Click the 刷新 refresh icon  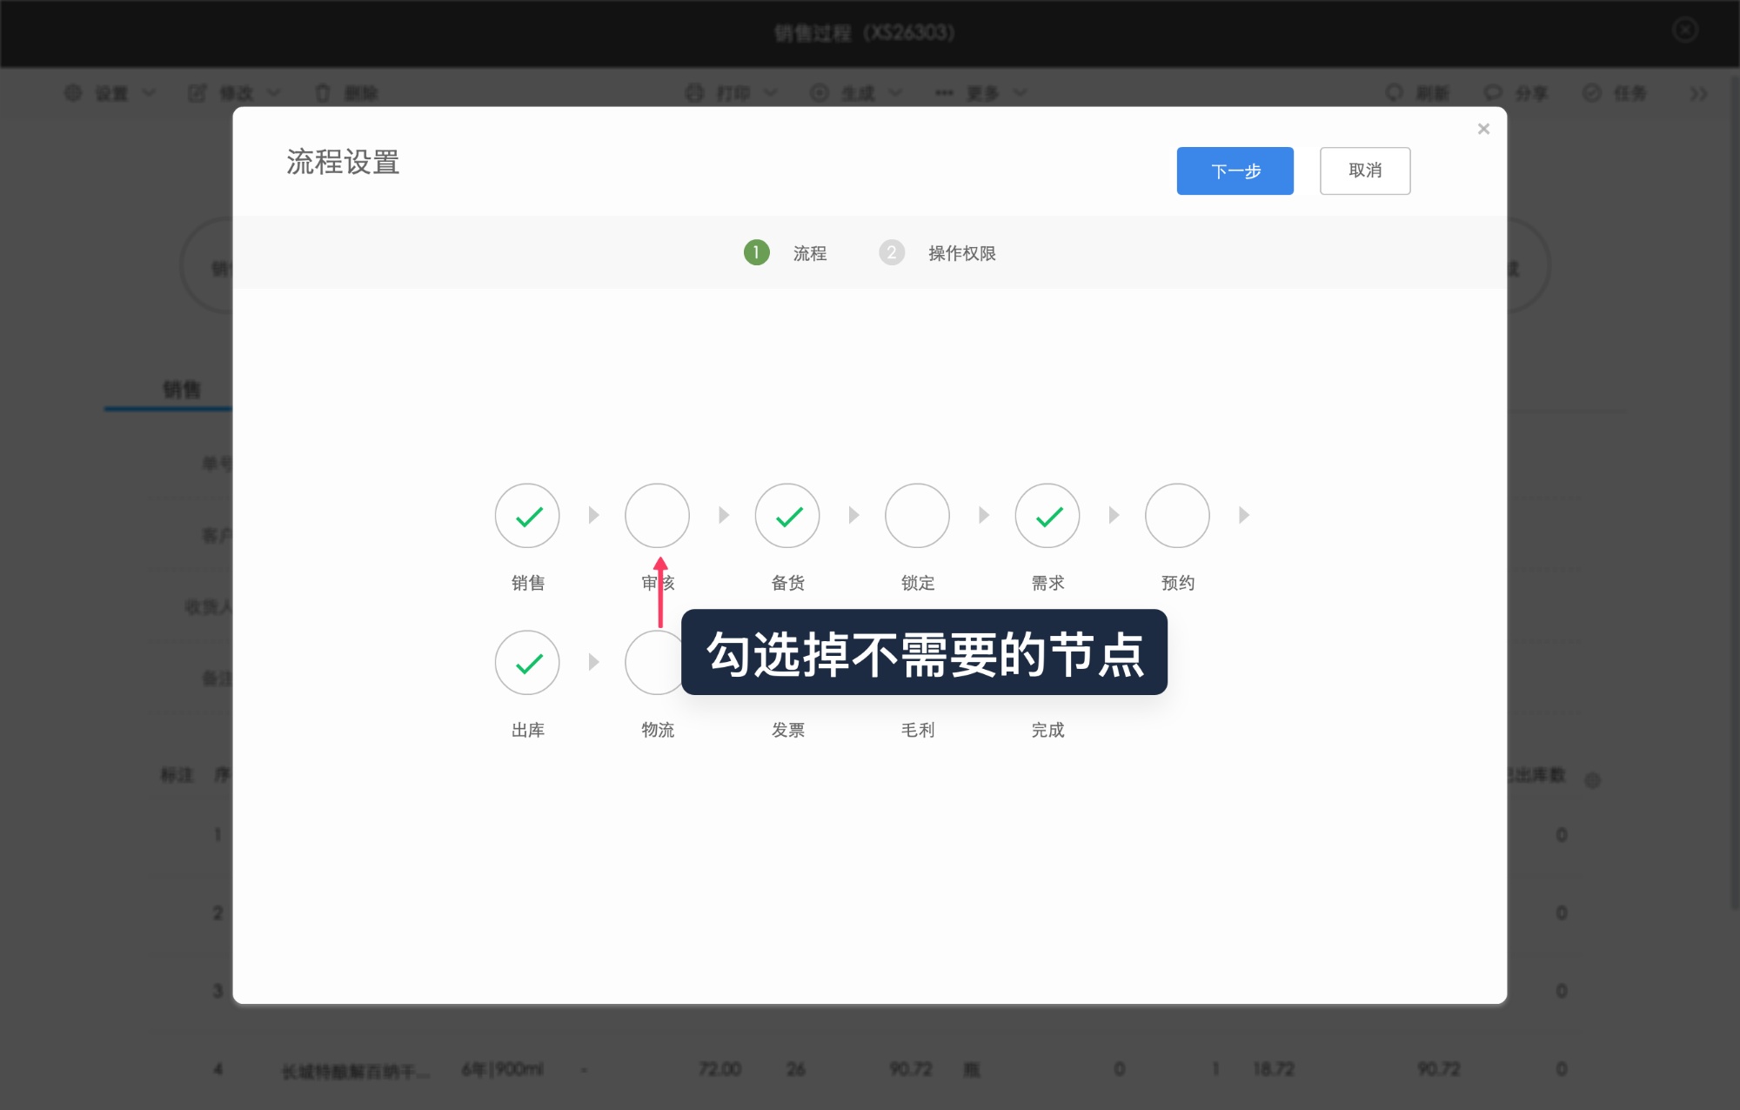(x=1395, y=92)
